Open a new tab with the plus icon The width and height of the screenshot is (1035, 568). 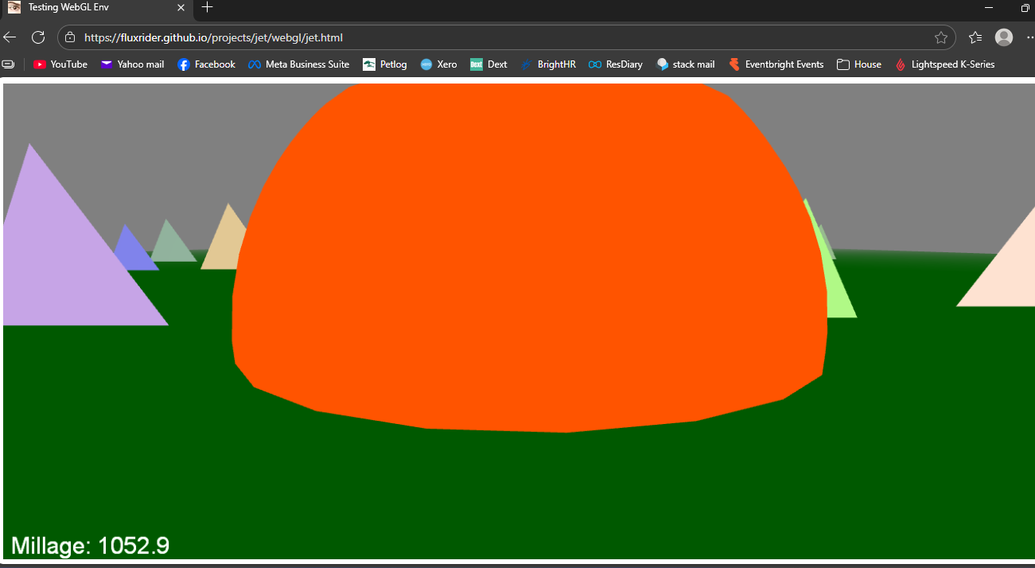coord(207,7)
